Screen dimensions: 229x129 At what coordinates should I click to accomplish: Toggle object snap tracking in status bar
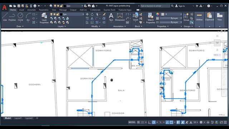[167, 122]
